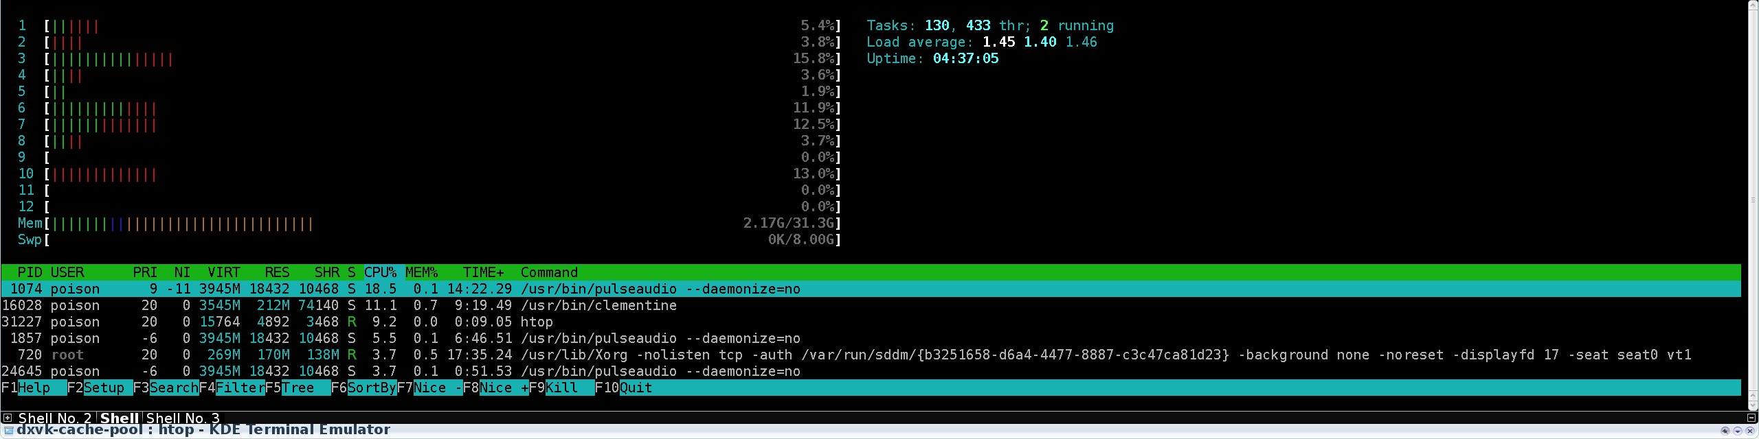
Task: Sort by the TIME+ column header
Action: [484, 272]
